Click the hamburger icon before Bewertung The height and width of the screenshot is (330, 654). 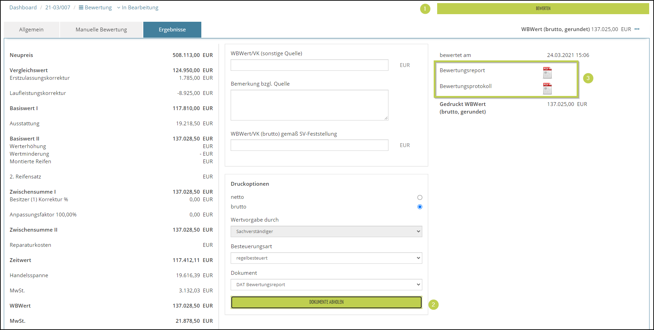coord(81,8)
